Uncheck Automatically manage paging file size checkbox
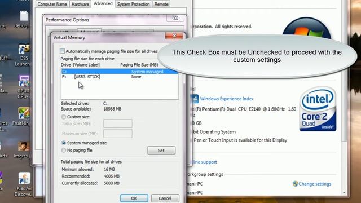The width and height of the screenshot is (361, 203). pyautogui.click(x=62, y=51)
